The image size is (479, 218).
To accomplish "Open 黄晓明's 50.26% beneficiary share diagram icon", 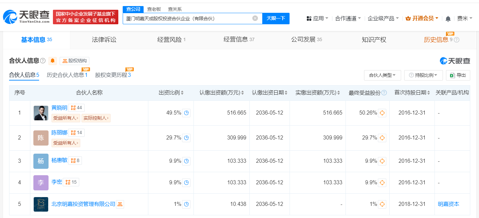I will tap(382, 113).
